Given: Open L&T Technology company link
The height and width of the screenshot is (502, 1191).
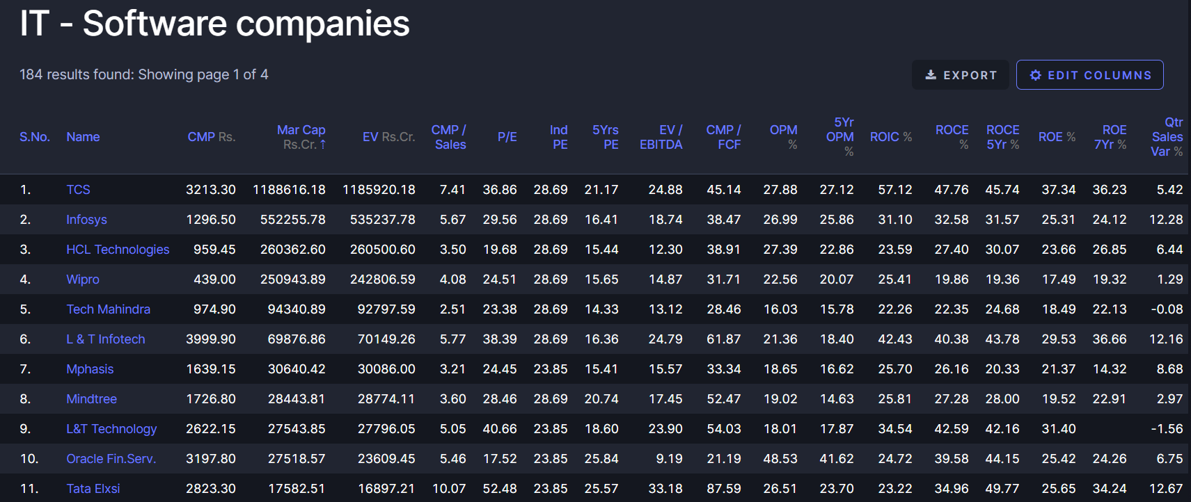Looking at the screenshot, I should coord(111,429).
